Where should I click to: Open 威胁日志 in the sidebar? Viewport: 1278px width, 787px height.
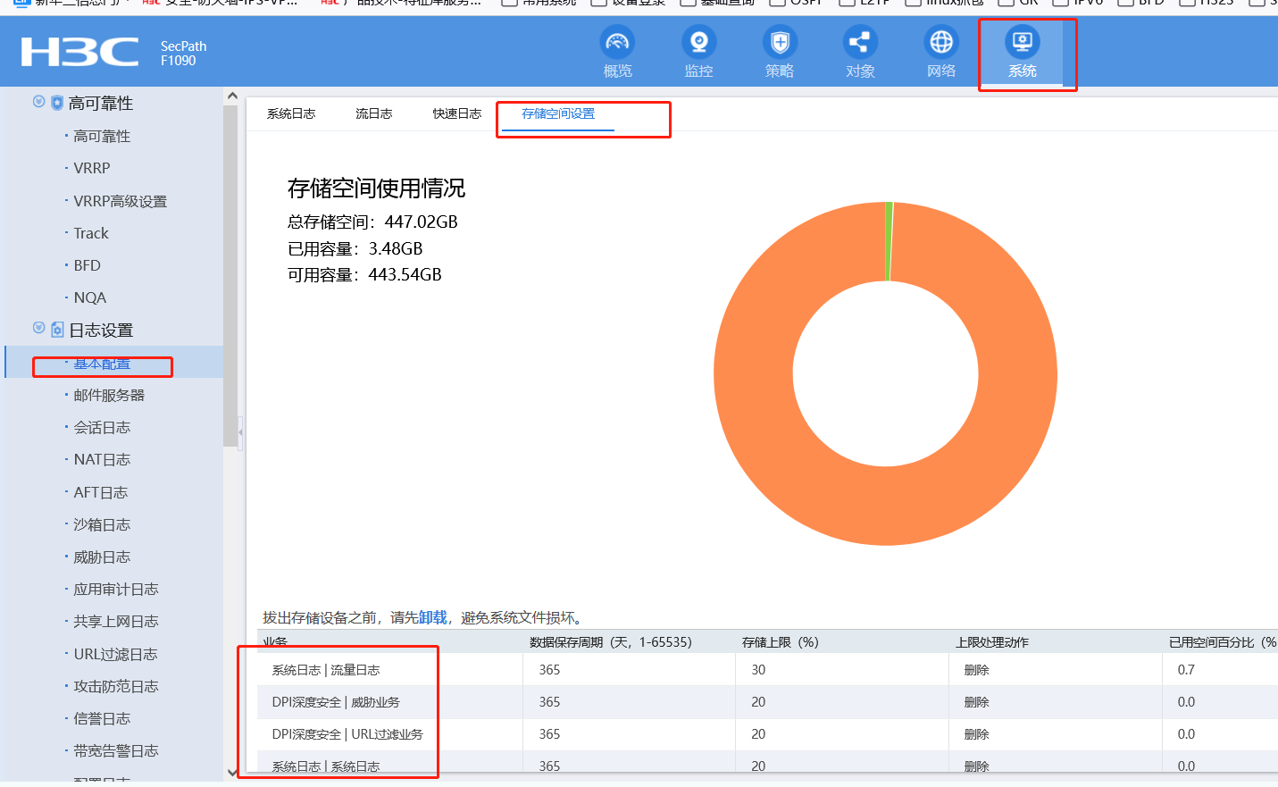coord(102,557)
